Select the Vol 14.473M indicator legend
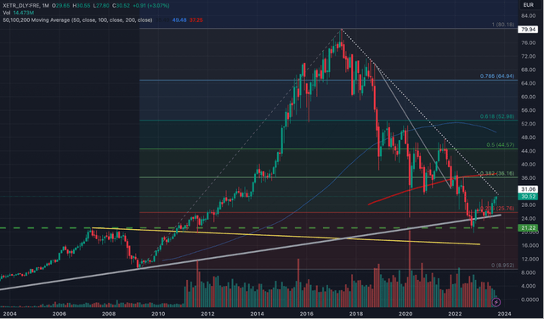544x319 pixels. [19, 13]
